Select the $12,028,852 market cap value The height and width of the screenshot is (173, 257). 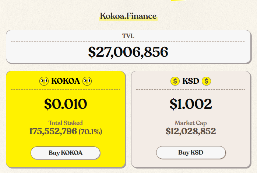[x=191, y=131]
